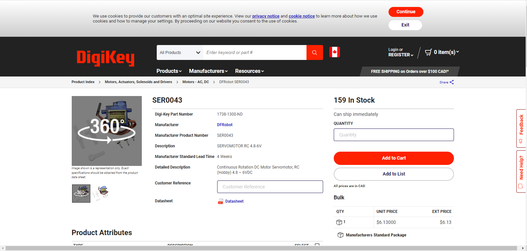527x251 pixels.
Task: Click the Add to List button
Action: coord(394,174)
